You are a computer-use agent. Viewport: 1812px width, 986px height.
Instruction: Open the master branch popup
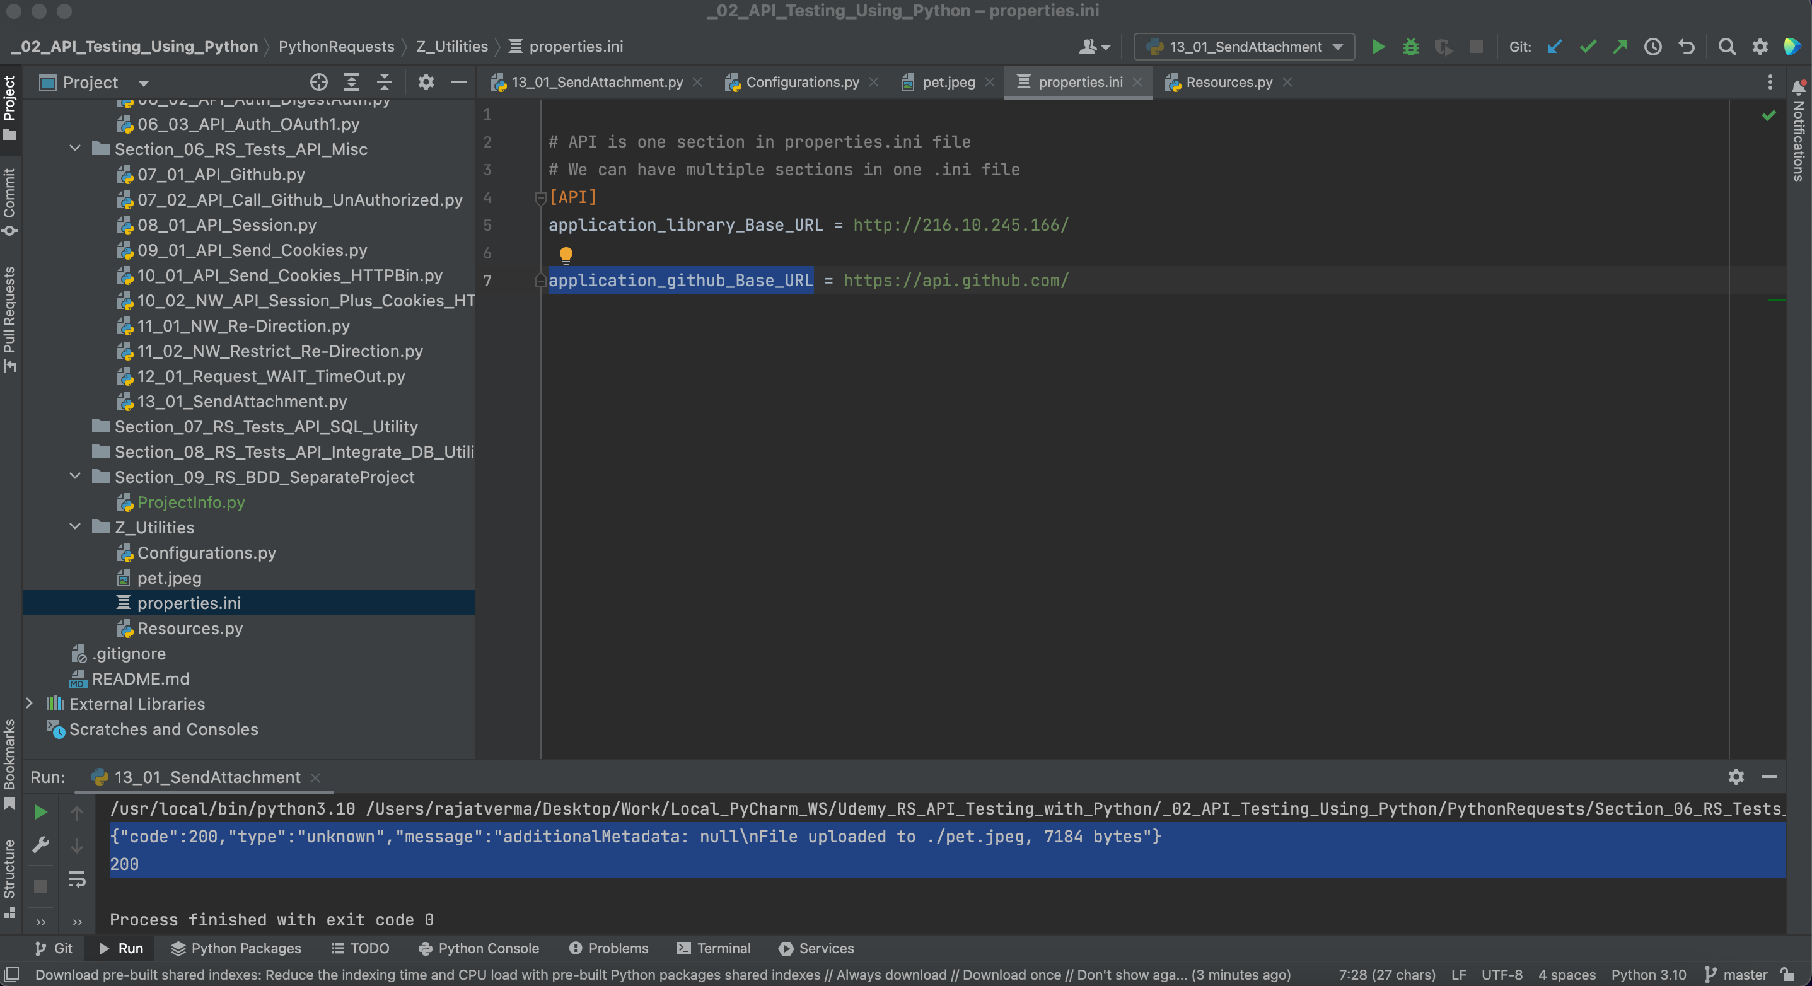(1736, 974)
